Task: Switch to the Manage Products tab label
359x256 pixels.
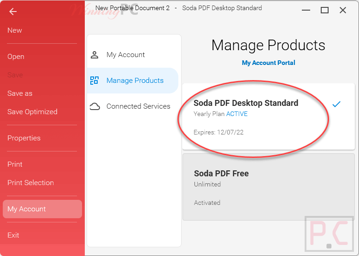Action: [x=135, y=81]
